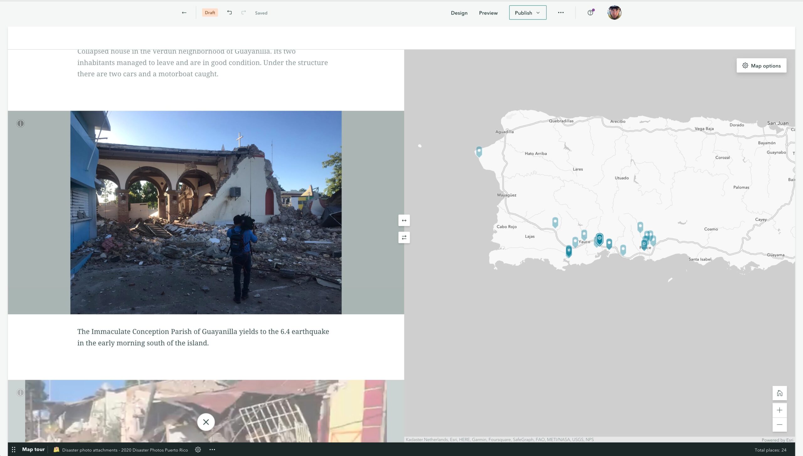Click the redo arrow icon
The width and height of the screenshot is (803, 456).
(243, 12)
